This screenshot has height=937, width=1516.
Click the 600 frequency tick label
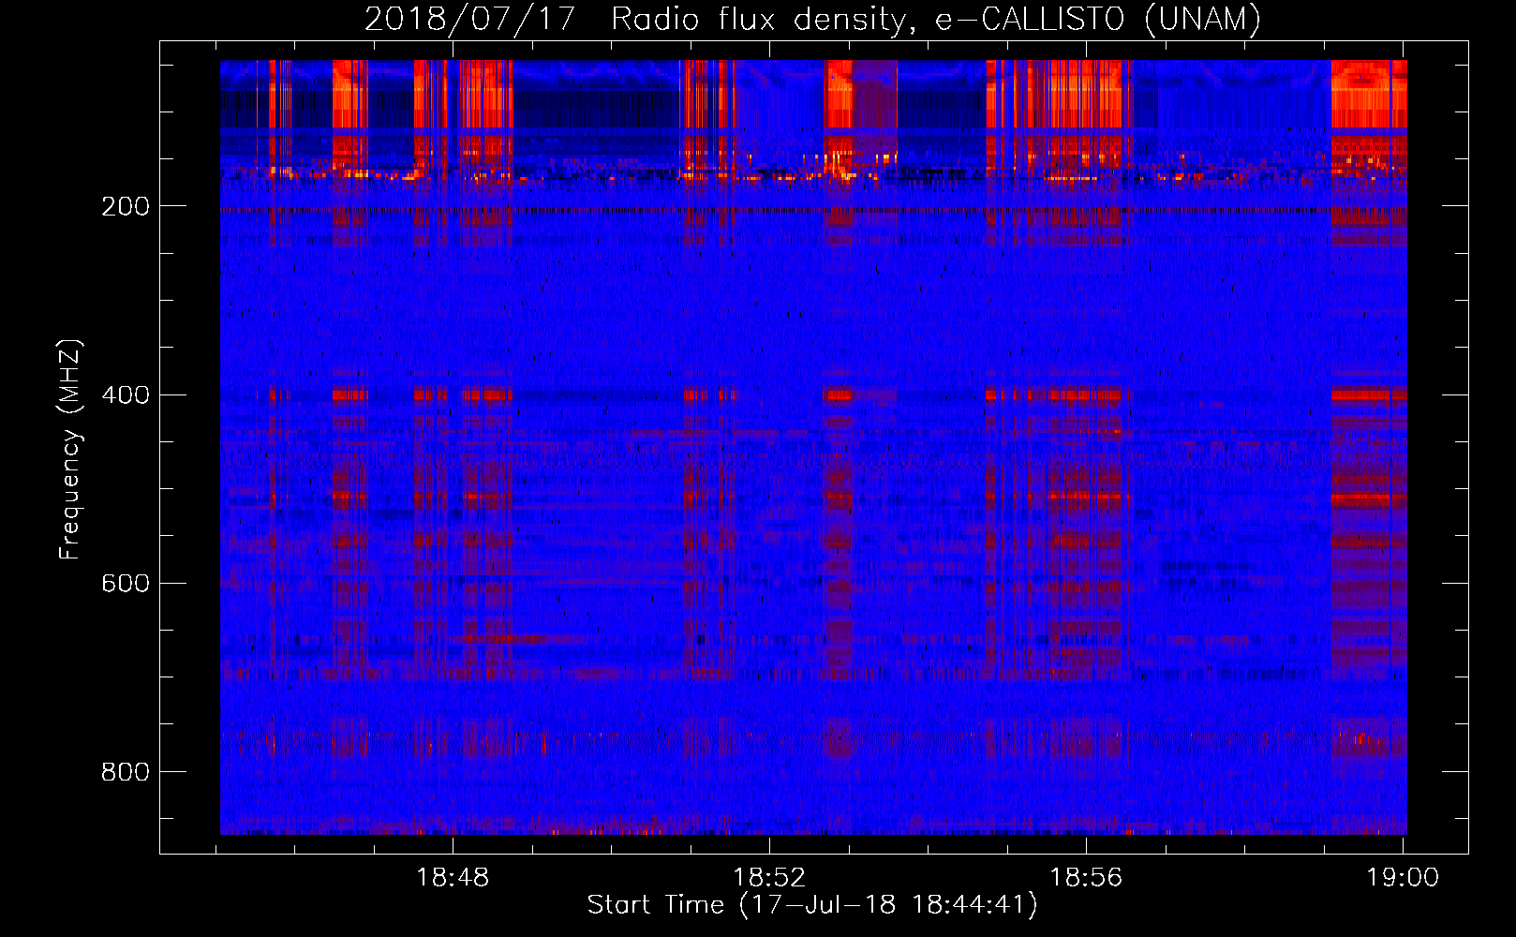(126, 583)
